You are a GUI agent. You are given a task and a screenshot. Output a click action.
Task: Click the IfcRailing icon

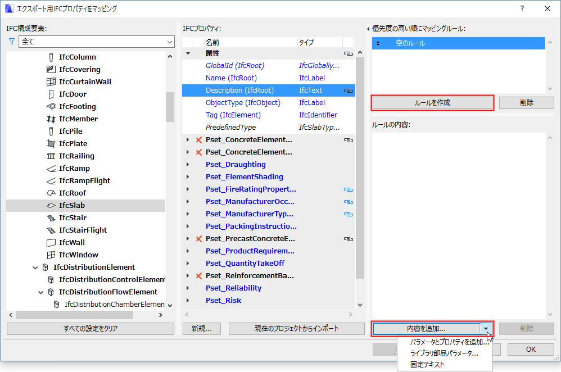[x=51, y=156]
